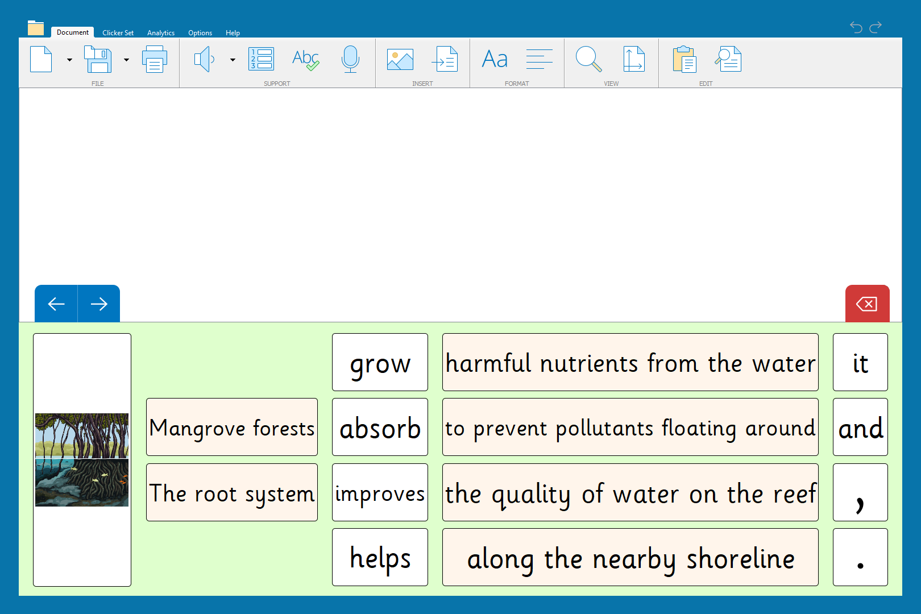The image size is (921, 614).
Task: Click the Save document icon
Action: click(x=98, y=59)
